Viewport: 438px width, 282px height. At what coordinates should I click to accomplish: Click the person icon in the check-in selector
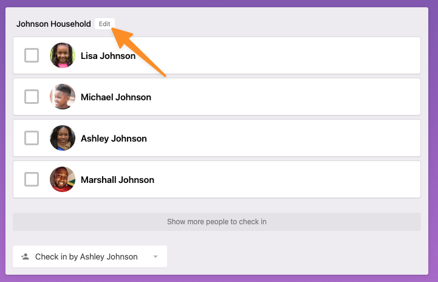(x=25, y=256)
